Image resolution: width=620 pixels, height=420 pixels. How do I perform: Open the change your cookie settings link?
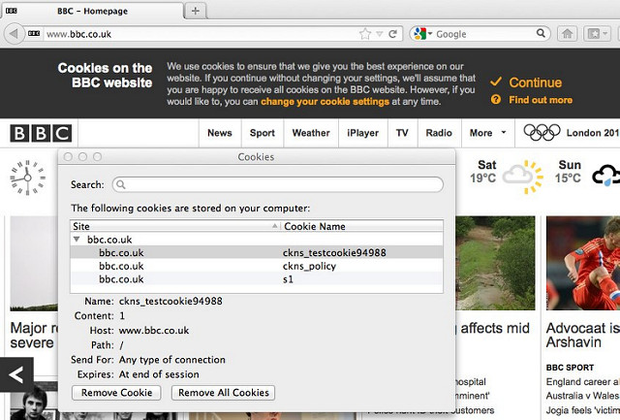pos(325,102)
